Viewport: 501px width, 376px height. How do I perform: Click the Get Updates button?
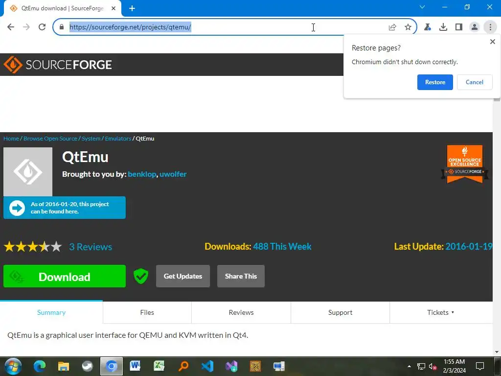click(183, 276)
